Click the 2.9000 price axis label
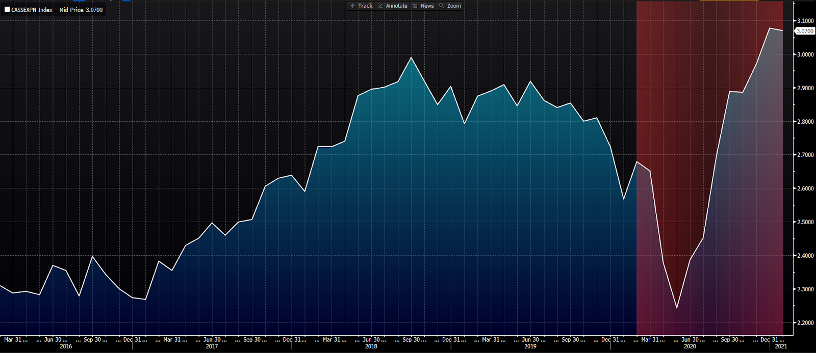Image resolution: width=816 pixels, height=353 pixels. click(805, 88)
